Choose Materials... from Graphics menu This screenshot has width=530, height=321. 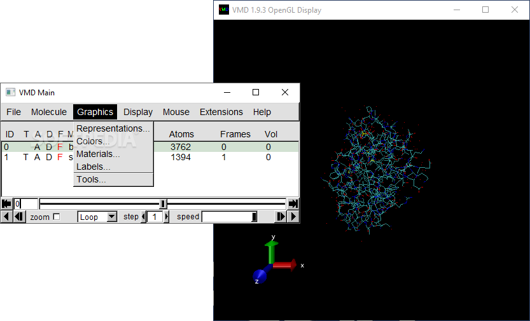click(113, 154)
